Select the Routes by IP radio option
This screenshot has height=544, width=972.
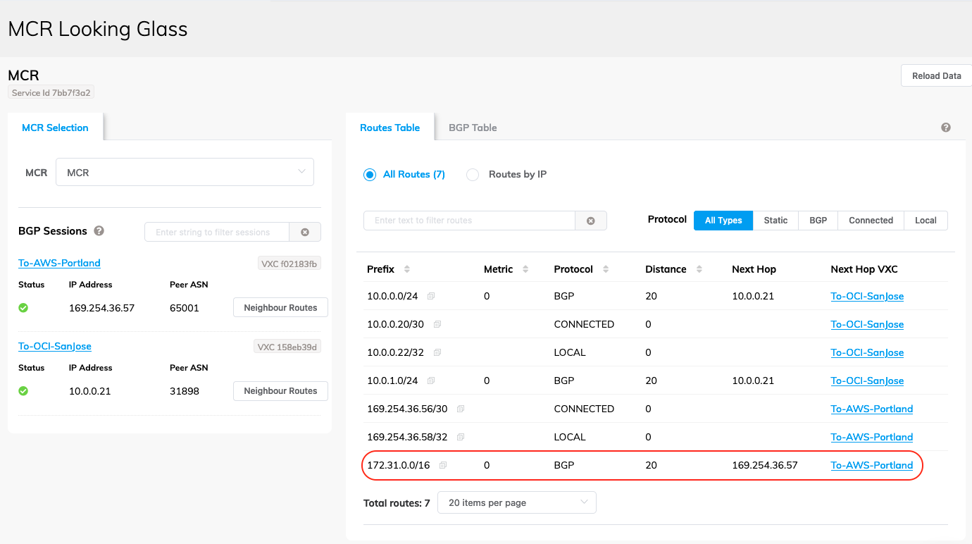coord(473,175)
